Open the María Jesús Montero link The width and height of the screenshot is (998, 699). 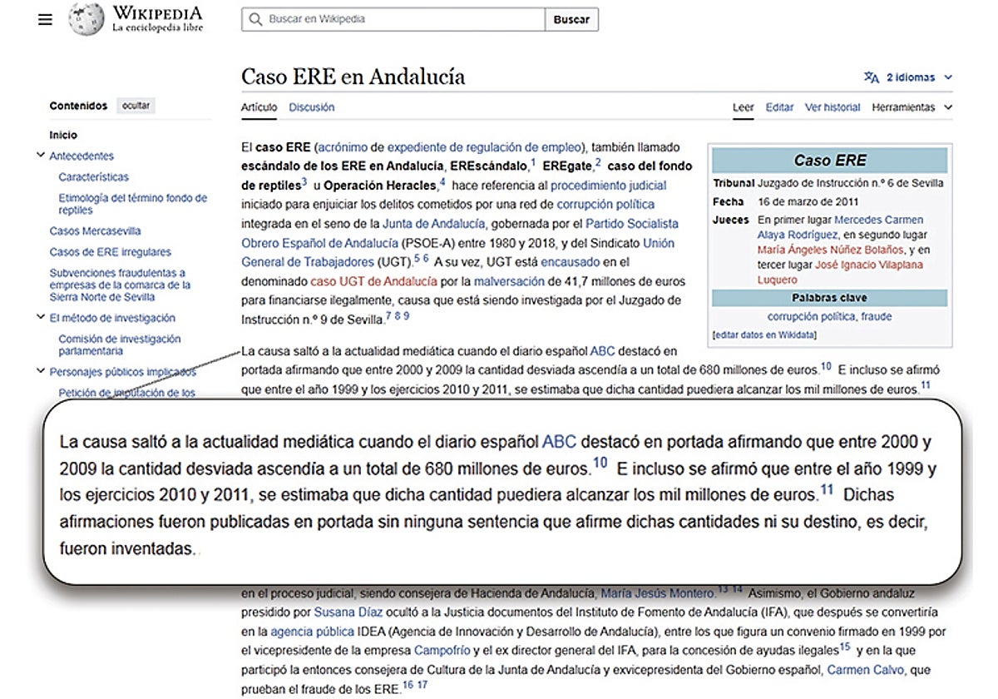point(657,593)
